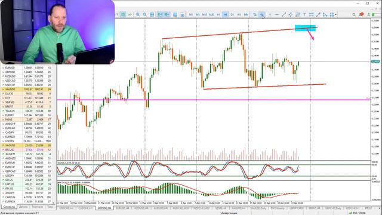Pick the rectangle shape tool
382x215 pixels.
coord(312,14)
